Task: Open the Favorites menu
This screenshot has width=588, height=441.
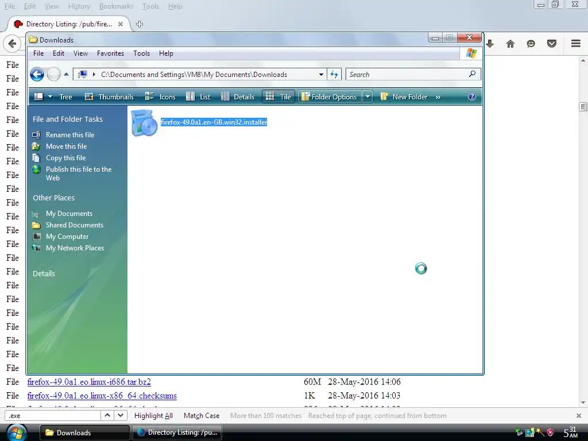Action: tap(110, 53)
